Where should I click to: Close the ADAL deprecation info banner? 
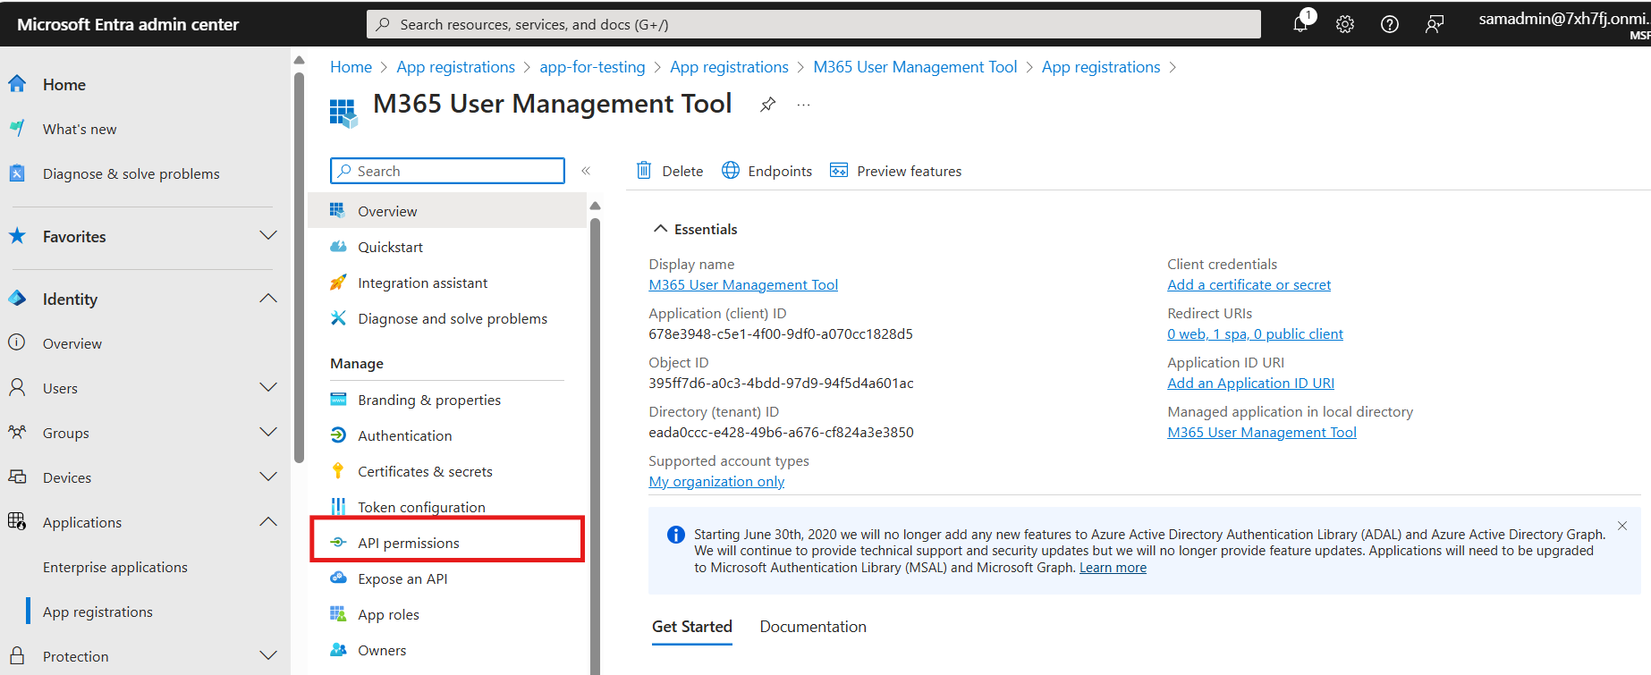coord(1622,526)
